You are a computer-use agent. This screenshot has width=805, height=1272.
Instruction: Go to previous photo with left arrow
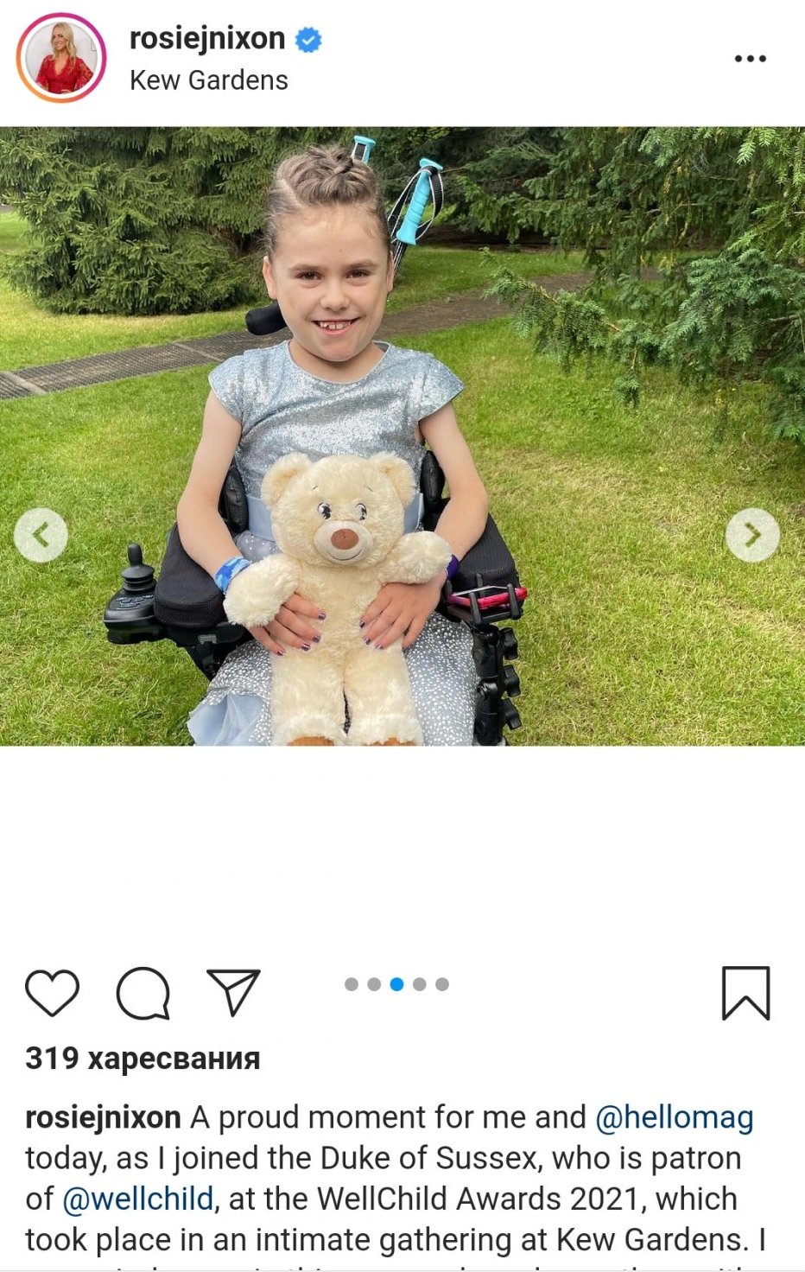click(41, 536)
